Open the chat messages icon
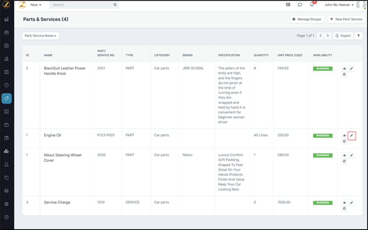Screen dimensions: 368x230 [300, 5]
